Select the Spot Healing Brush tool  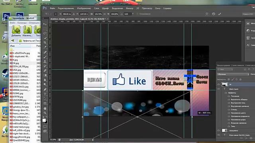(45, 52)
